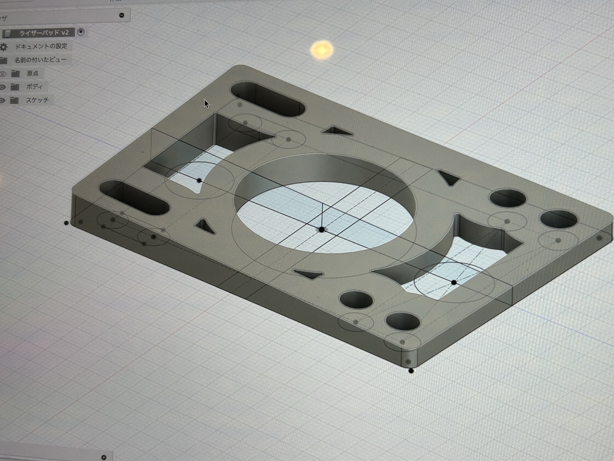Select the 原点 tree row
This screenshot has height=461, width=614.
click(x=33, y=73)
